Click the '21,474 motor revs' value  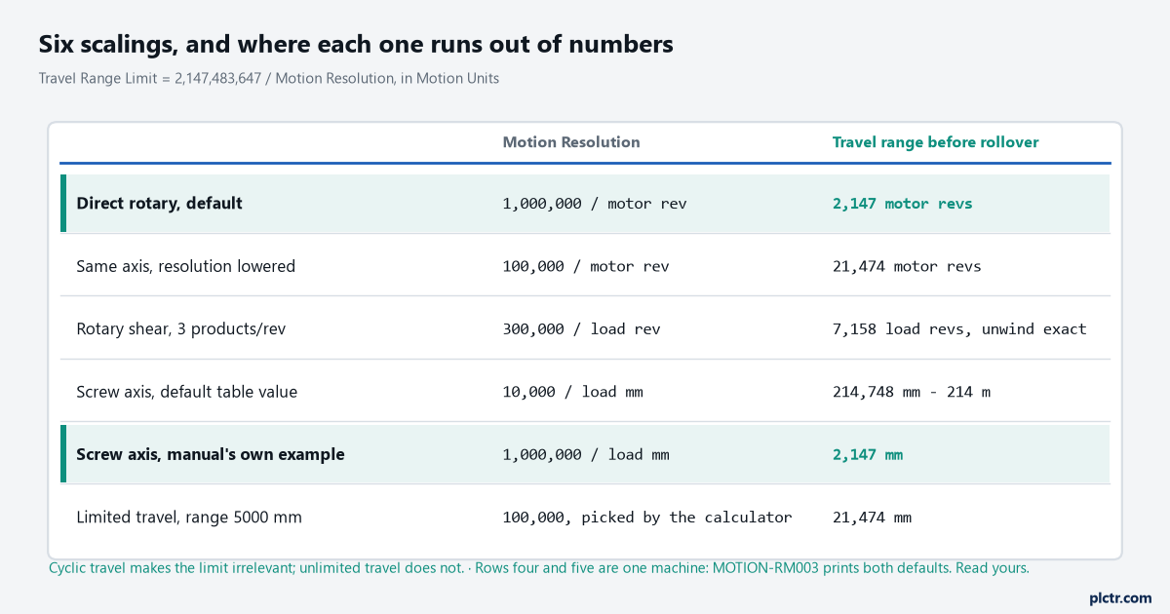(907, 266)
